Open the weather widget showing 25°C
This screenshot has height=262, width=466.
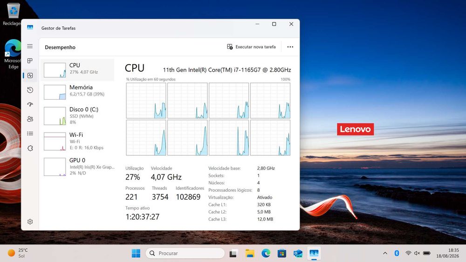click(x=18, y=253)
